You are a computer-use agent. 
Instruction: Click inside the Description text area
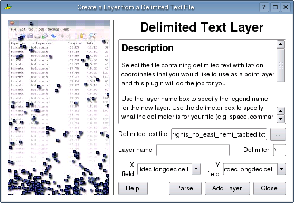(x=197, y=82)
